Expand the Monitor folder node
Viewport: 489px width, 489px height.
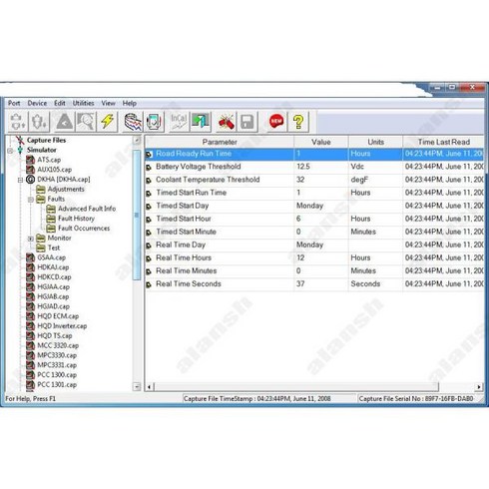(31, 239)
